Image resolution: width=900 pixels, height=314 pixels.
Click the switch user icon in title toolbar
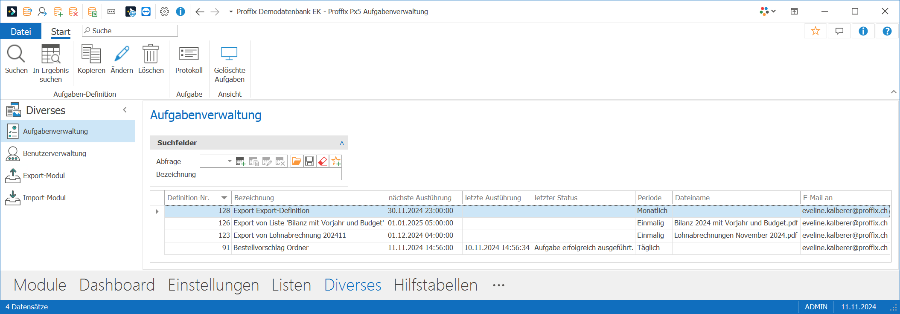pos(42,12)
